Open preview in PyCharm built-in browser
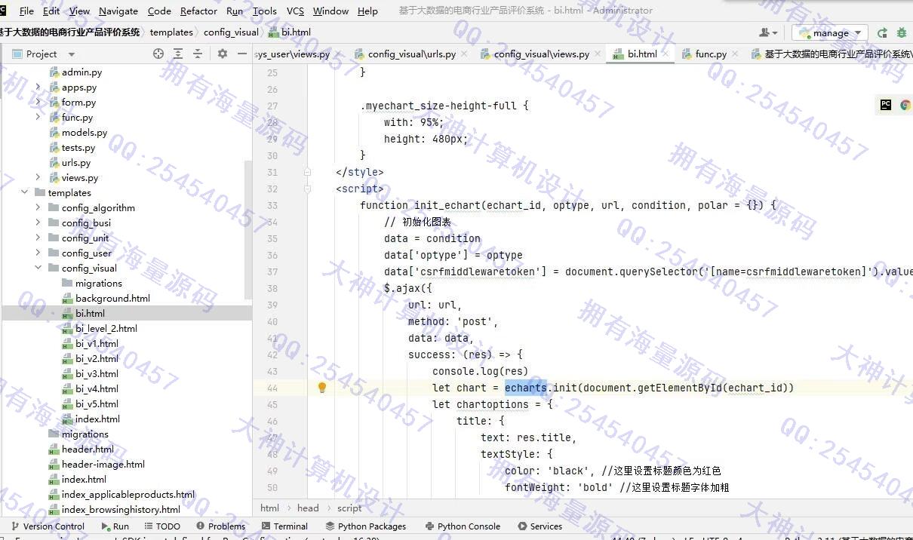The height and width of the screenshot is (540, 913). point(886,105)
